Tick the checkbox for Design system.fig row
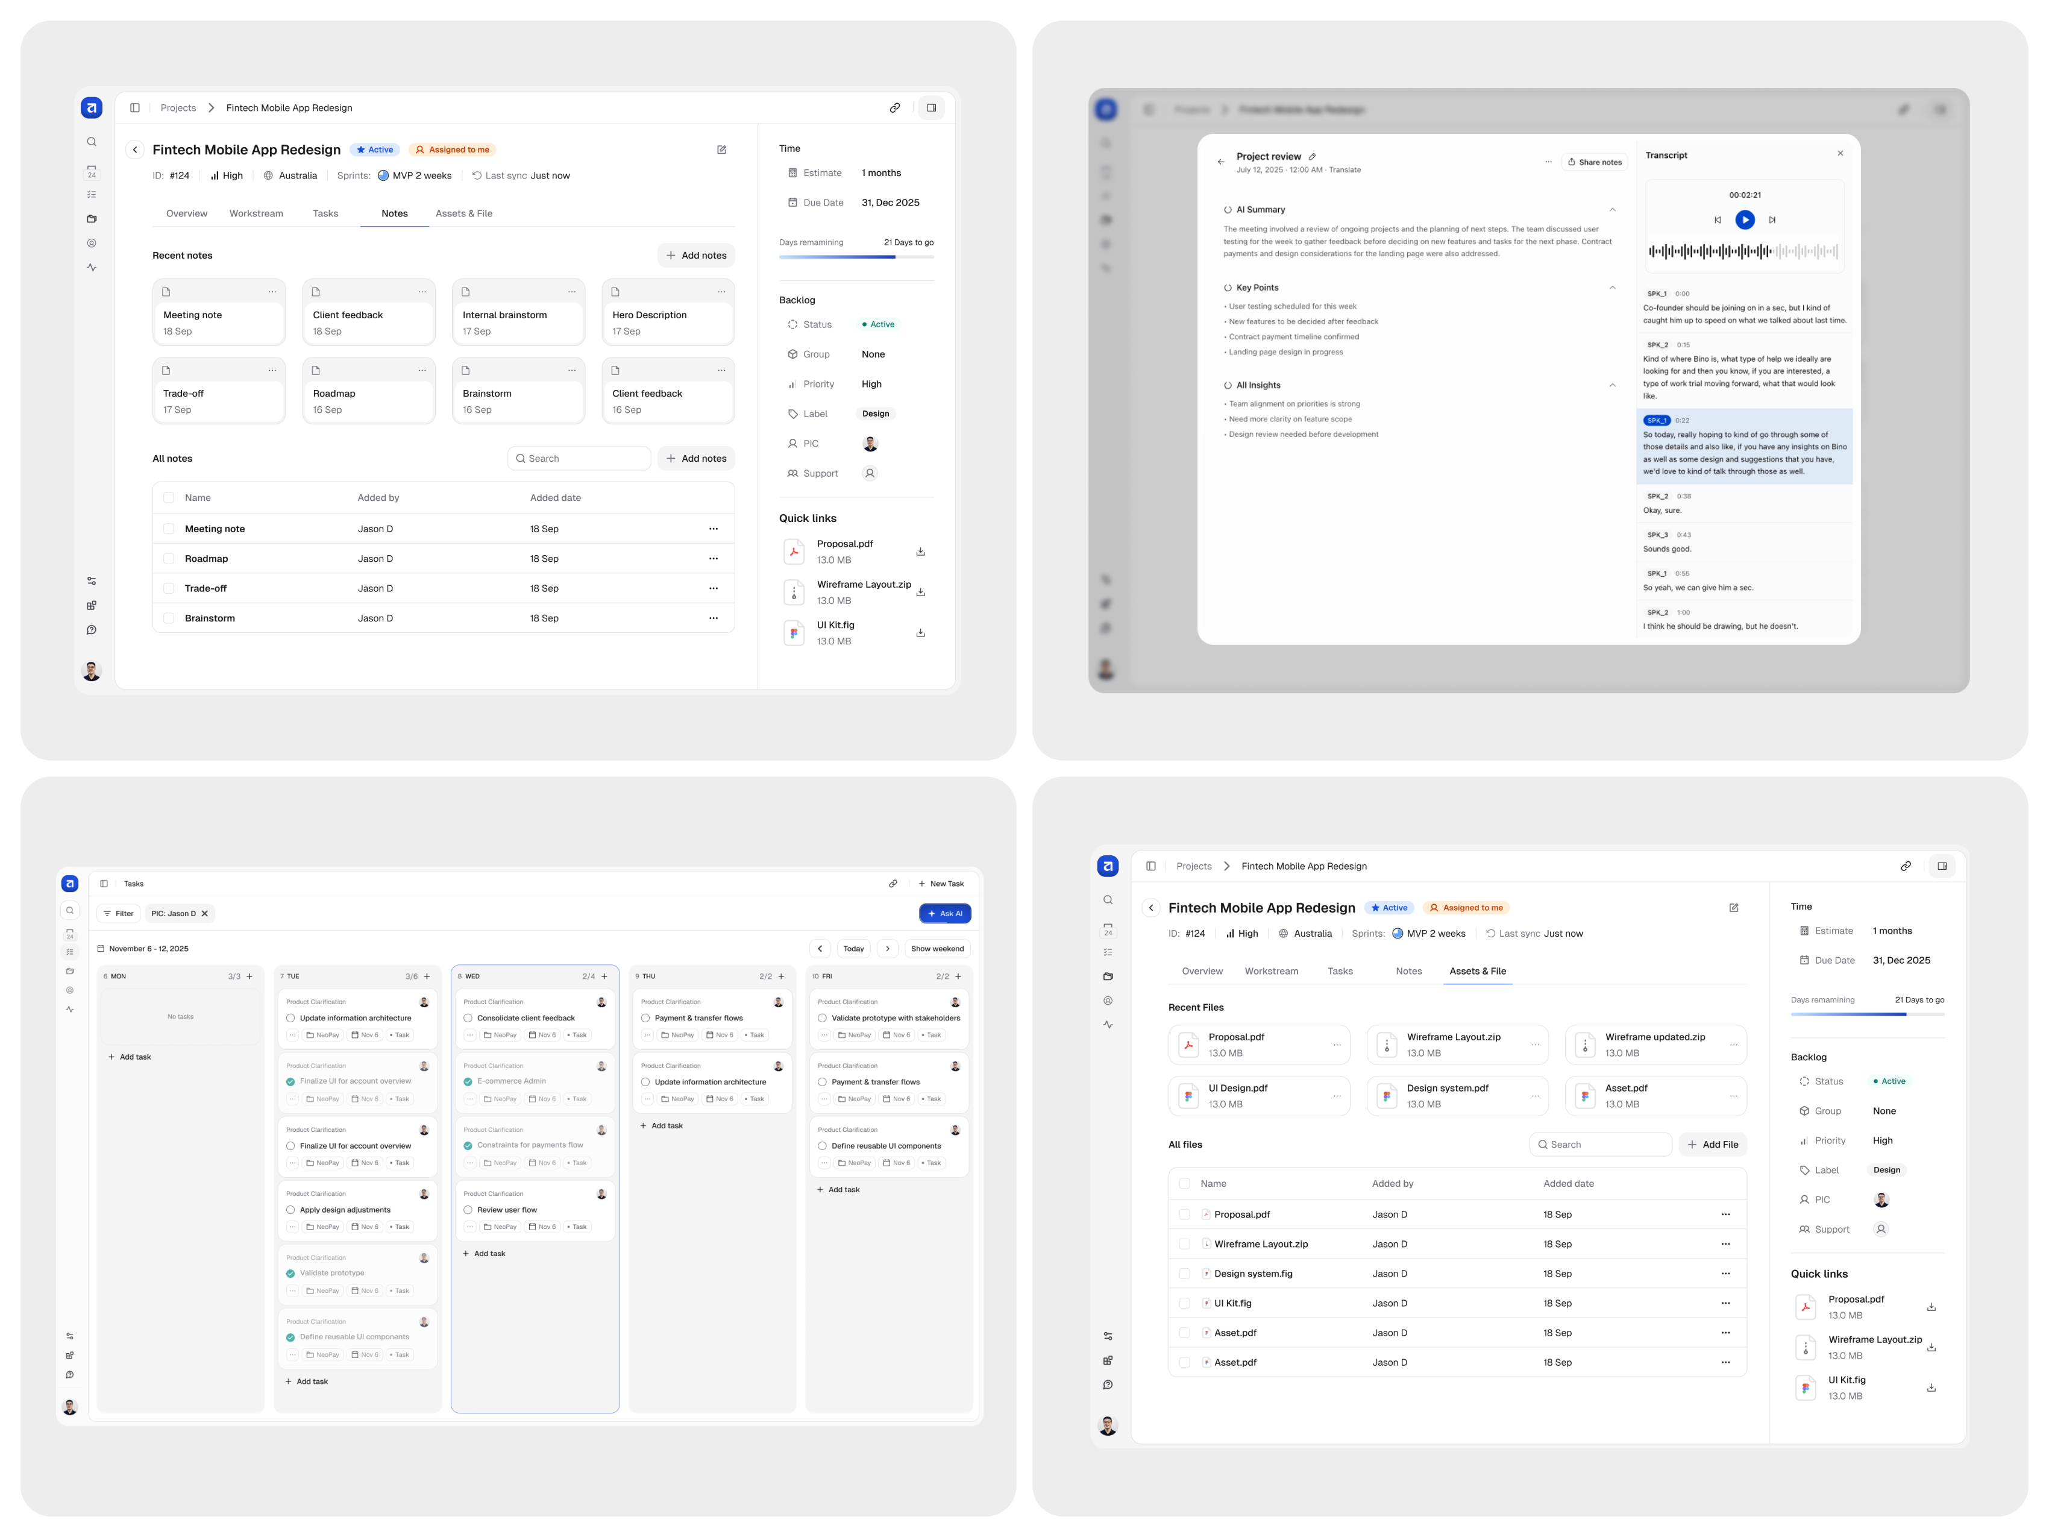The width and height of the screenshot is (2049, 1537). click(1184, 1273)
